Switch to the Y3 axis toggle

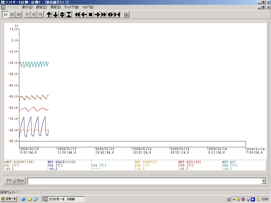pos(40,15)
